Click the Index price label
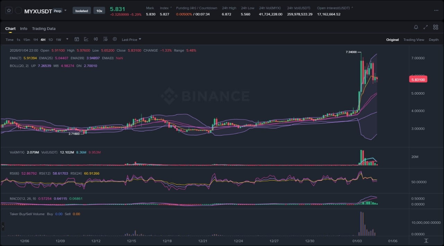This screenshot has width=444, height=246. 164,8
